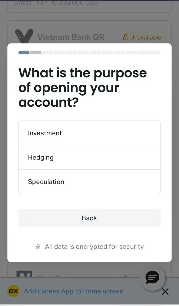Click the "All data is encrypted for security" text
This screenshot has width=179, height=306.
point(94,247)
